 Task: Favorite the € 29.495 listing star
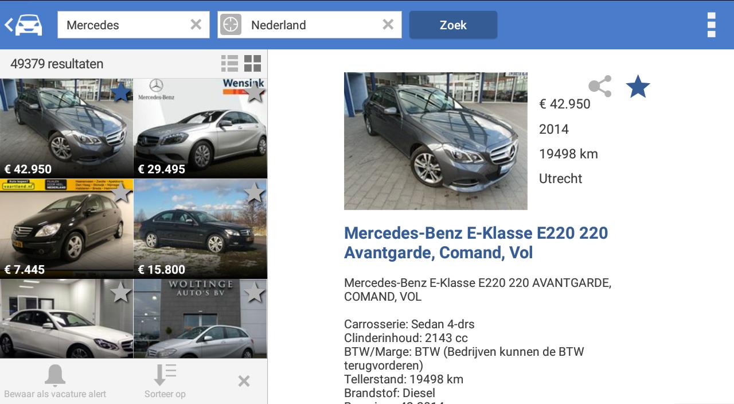[x=254, y=92]
